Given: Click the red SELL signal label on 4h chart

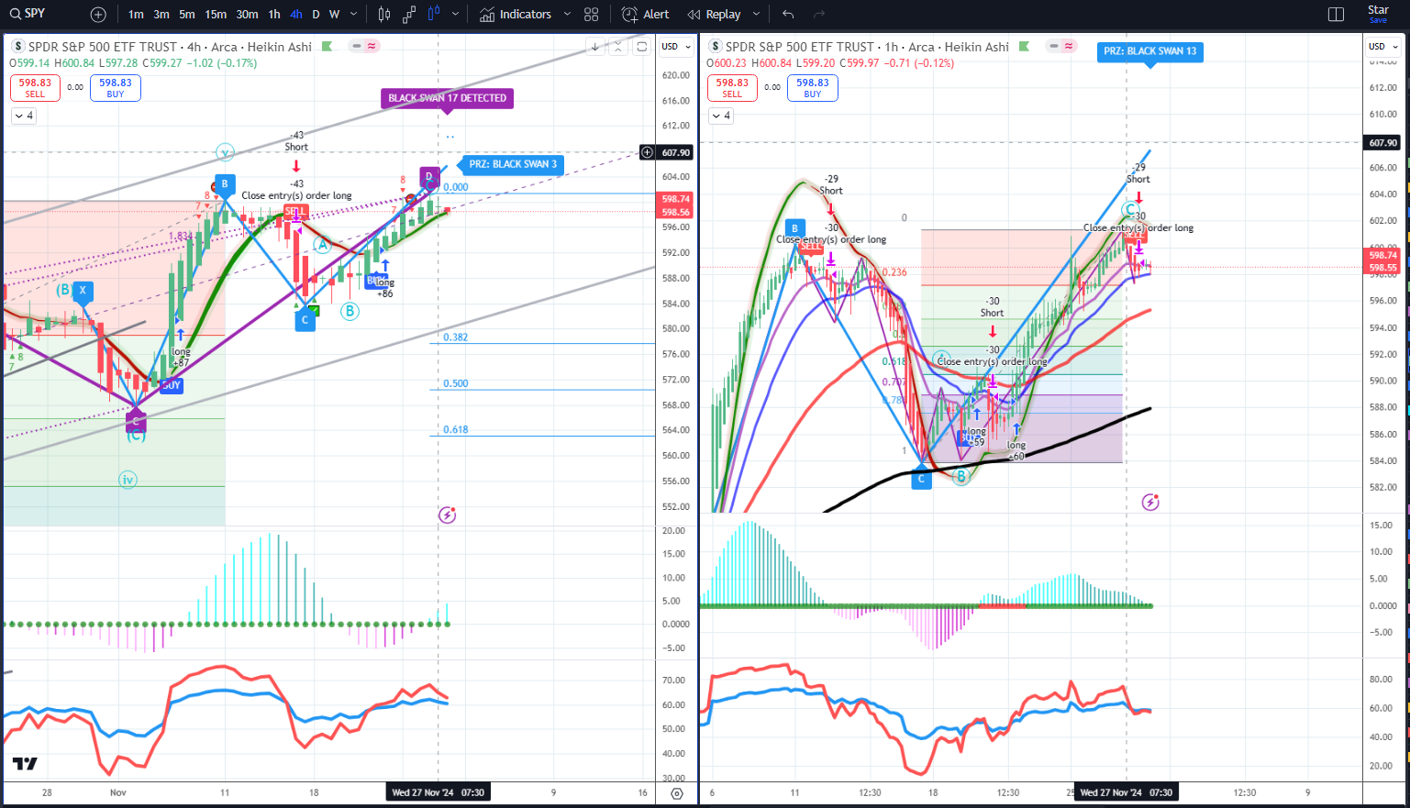Looking at the screenshot, I should point(294,212).
